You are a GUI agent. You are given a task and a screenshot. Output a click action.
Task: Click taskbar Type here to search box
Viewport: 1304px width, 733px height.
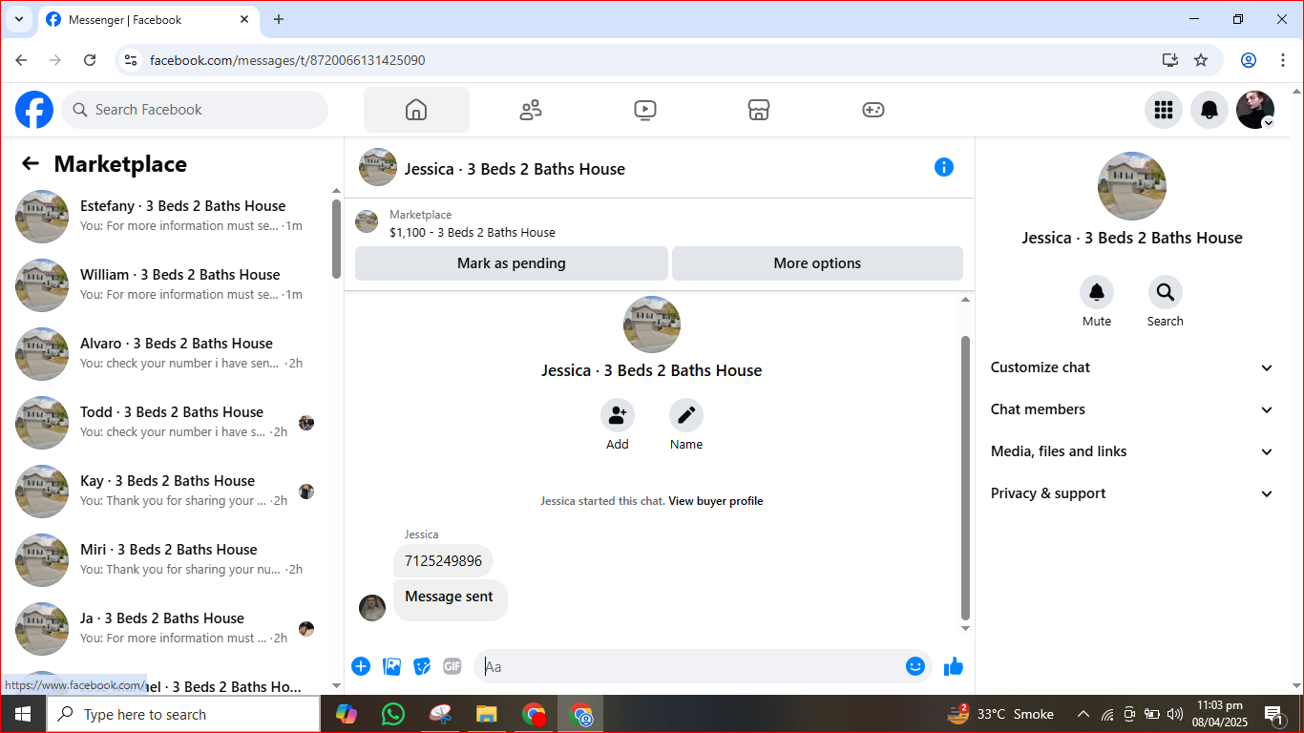(183, 714)
